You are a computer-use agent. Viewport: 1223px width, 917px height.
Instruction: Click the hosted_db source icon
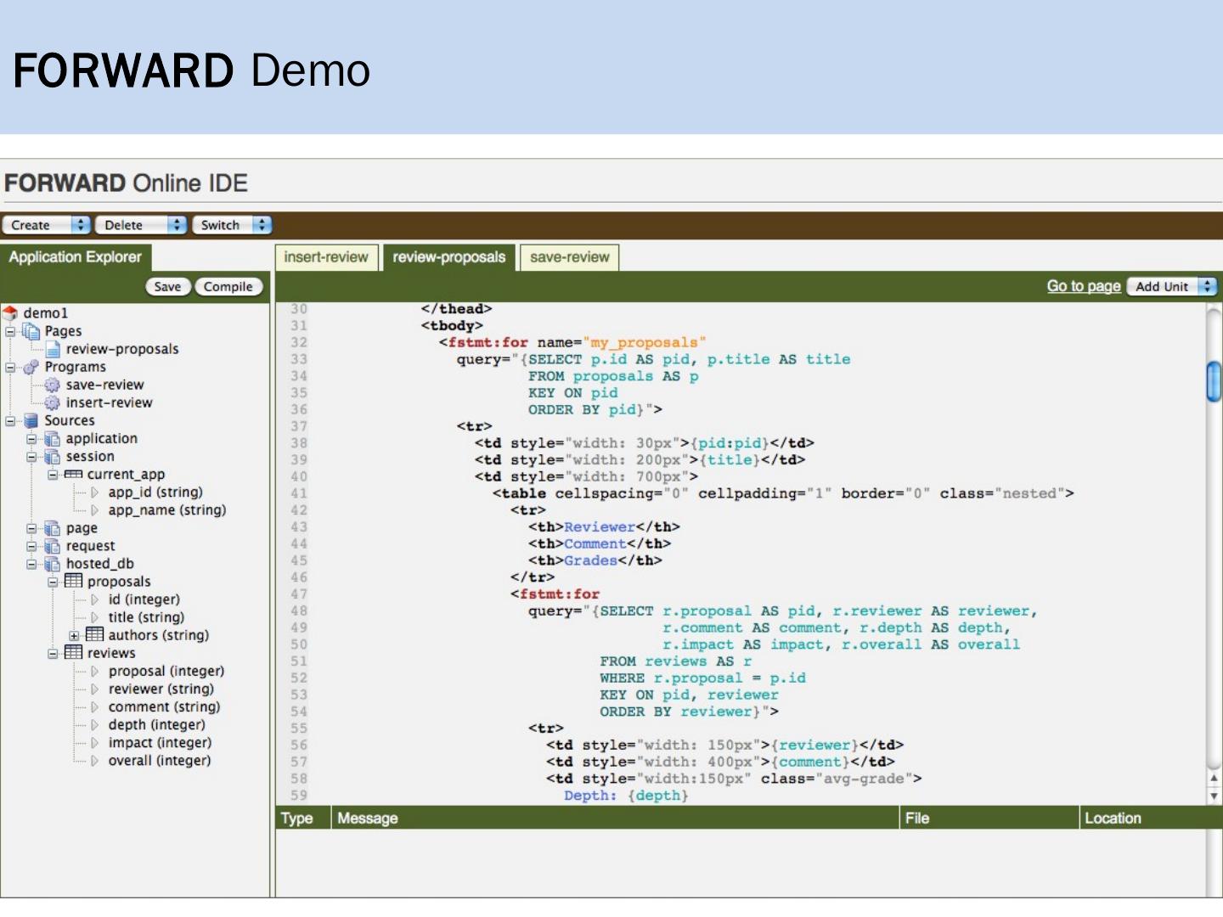pos(53,564)
